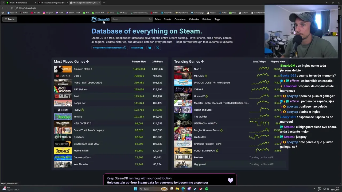Viewport: 342px width, 192px height.
Task: Open Counter-Strike 2 game entry
Action: [83, 69]
